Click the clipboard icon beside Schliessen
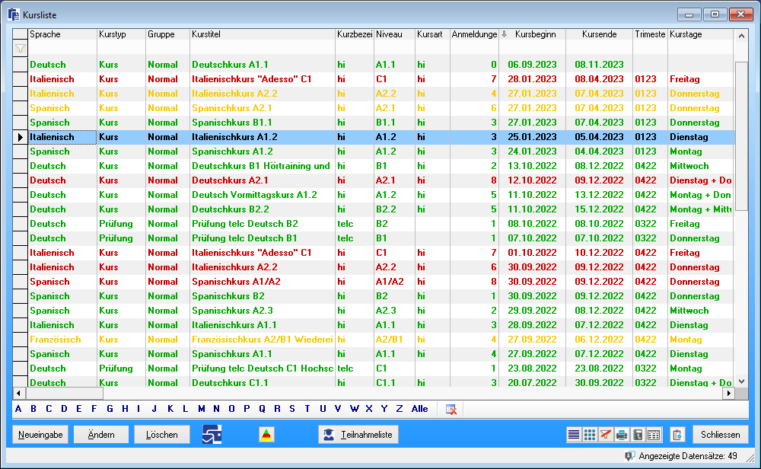Image resolution: width=761 pixels, height=469 pixels. [677, 435]
